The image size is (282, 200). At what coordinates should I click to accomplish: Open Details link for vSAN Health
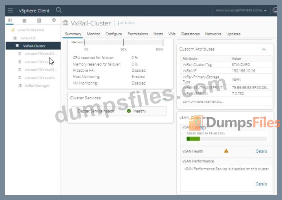point(261,151)
